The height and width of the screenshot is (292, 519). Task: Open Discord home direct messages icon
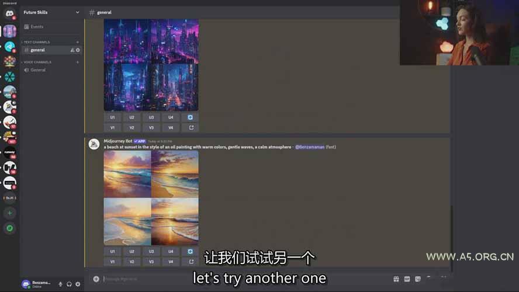(x=9, y=14)
